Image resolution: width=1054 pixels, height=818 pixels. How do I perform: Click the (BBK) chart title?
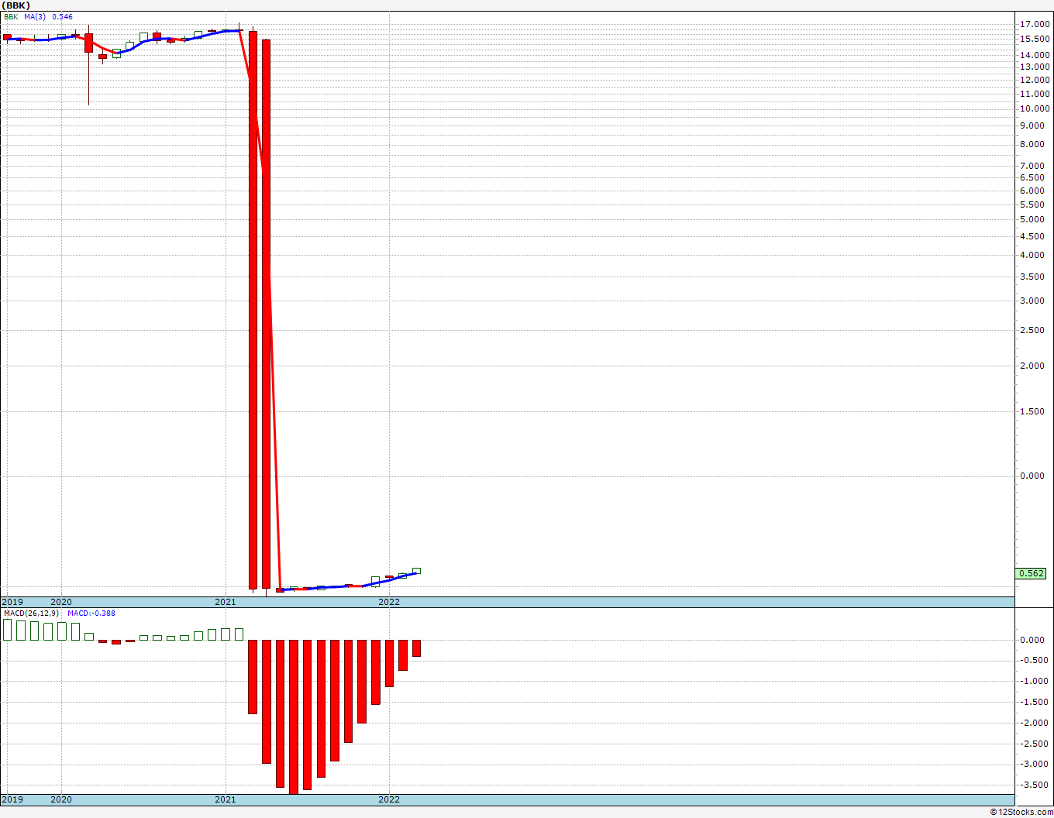pos(16,5)
